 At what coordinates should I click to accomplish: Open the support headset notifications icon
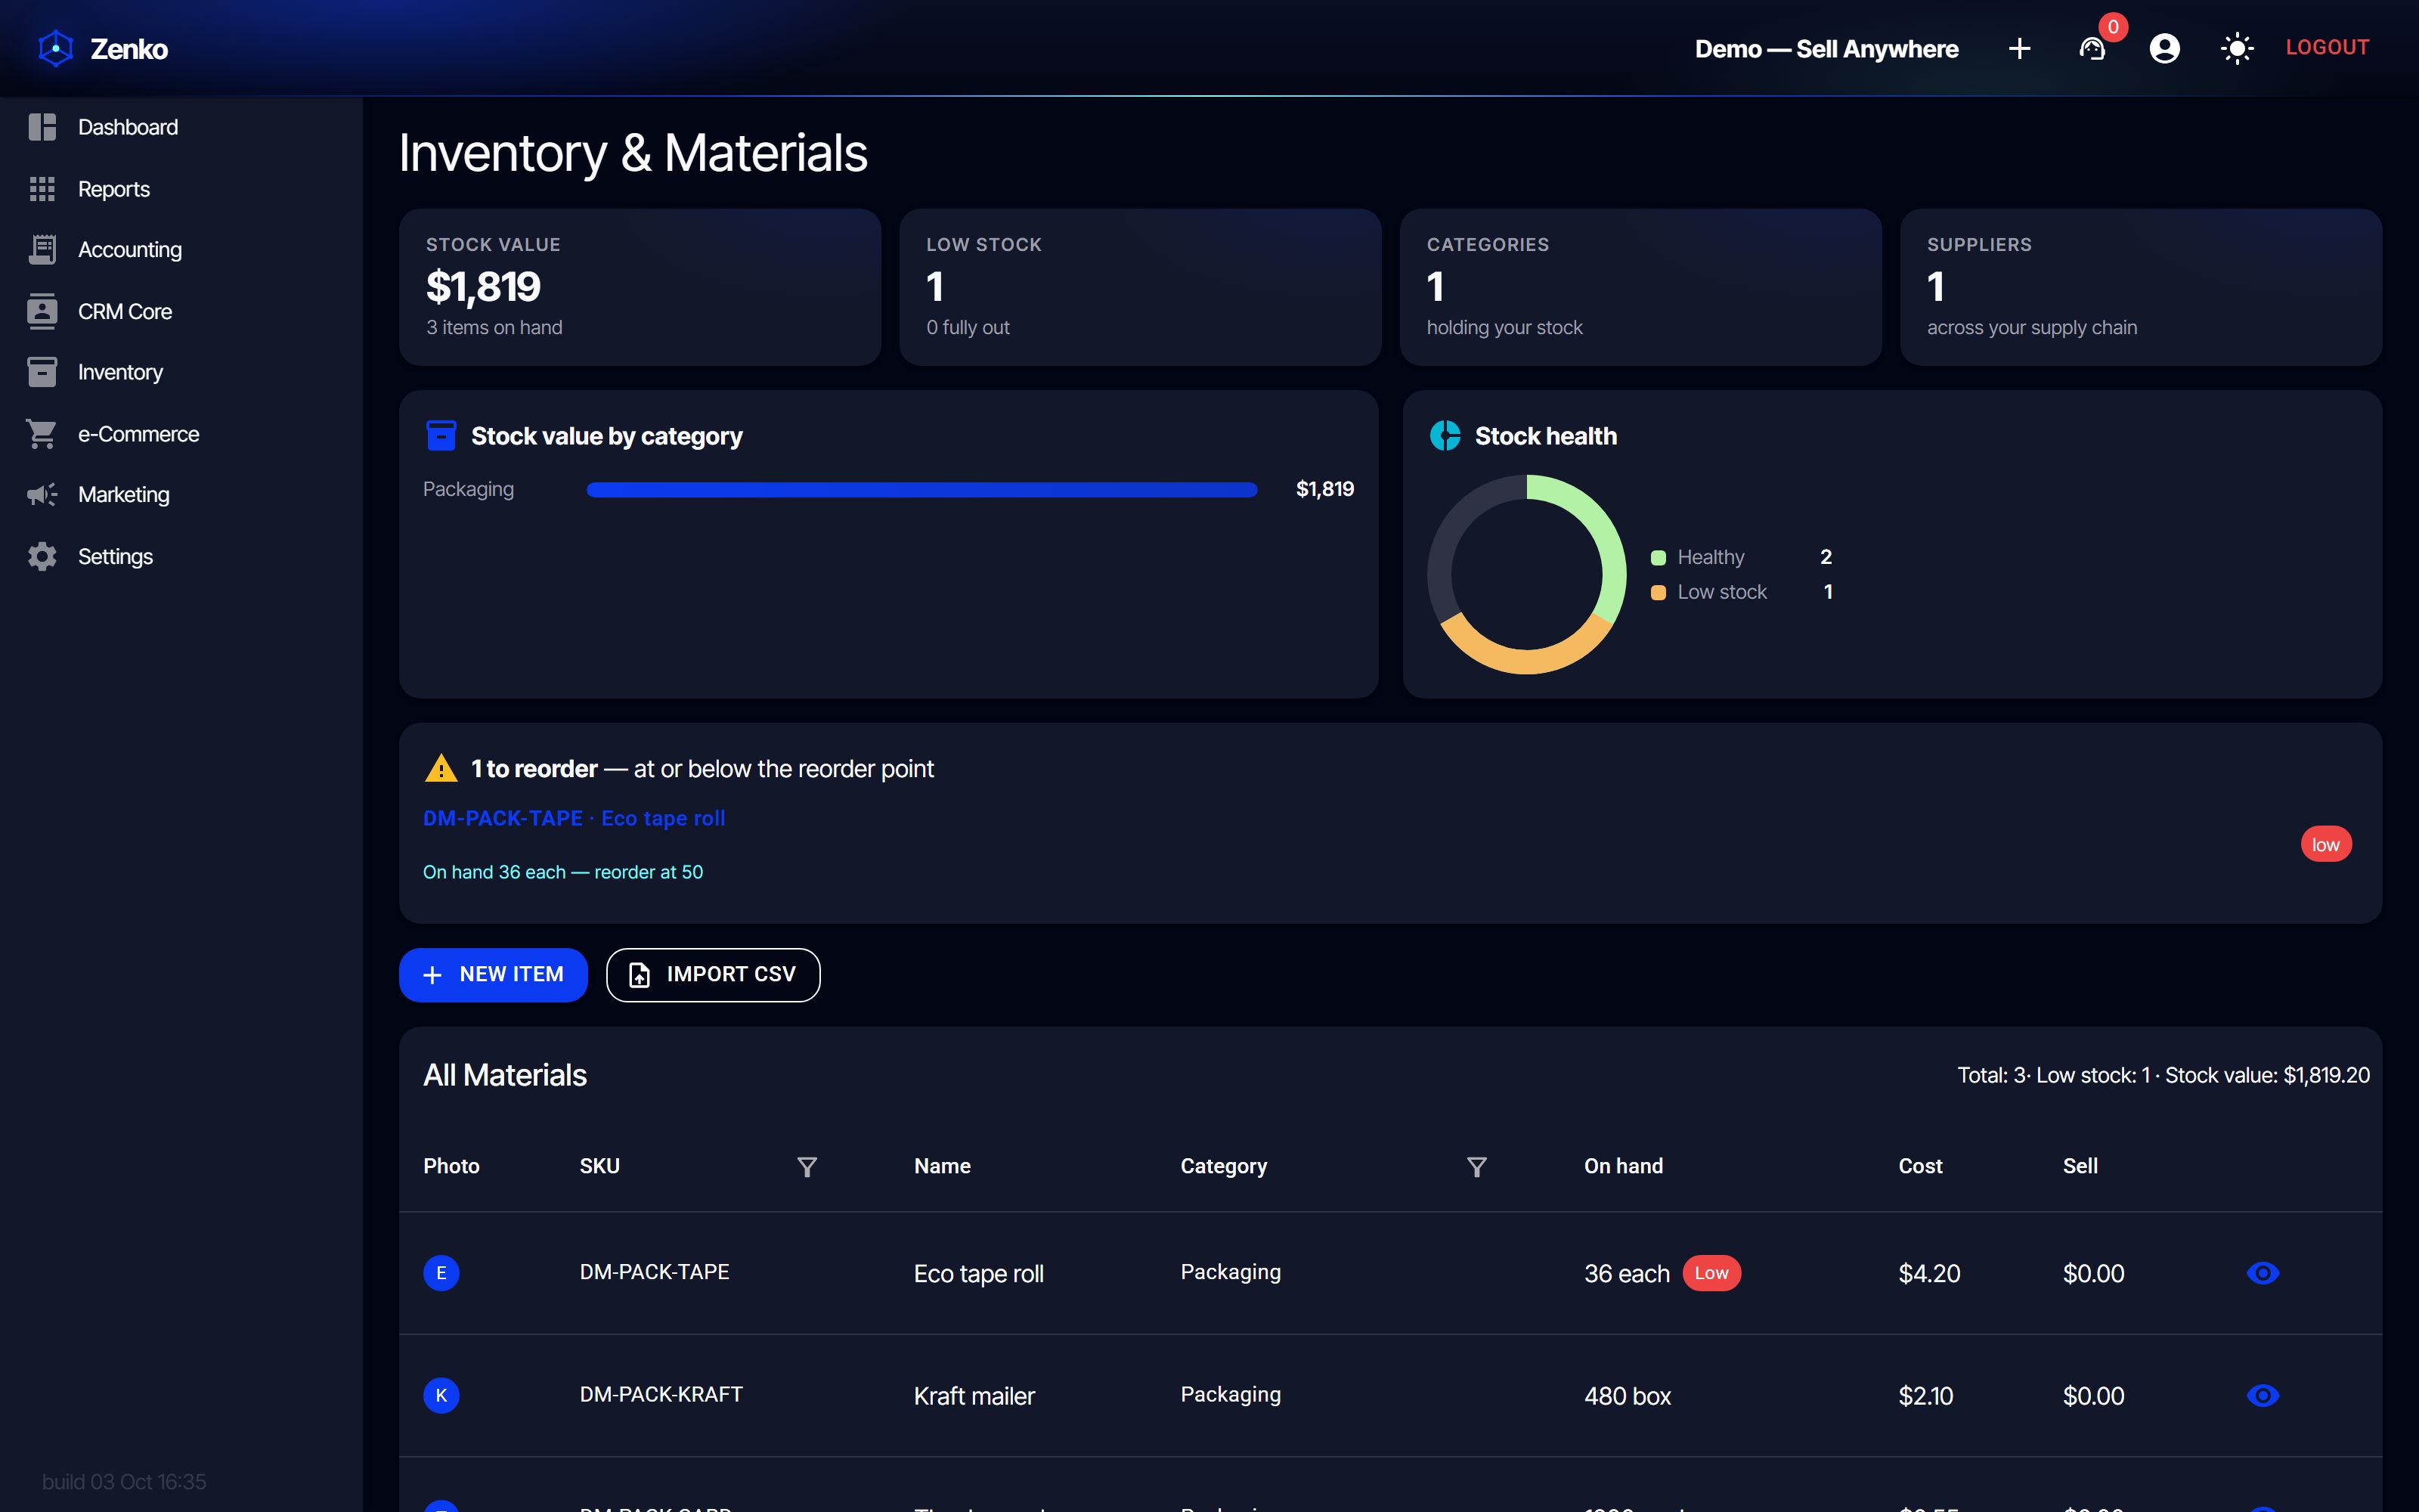[2092, 48]
